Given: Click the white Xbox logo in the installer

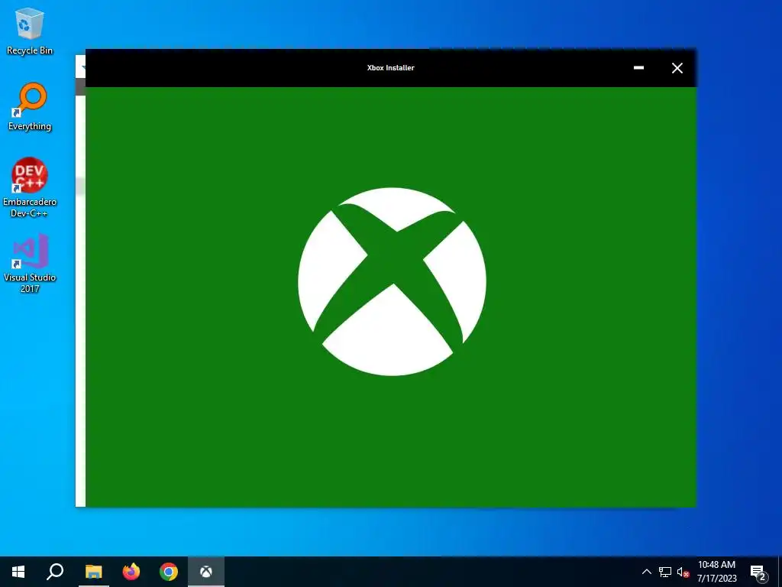Looking at the screenshot, I should click(x=392, y=281).
